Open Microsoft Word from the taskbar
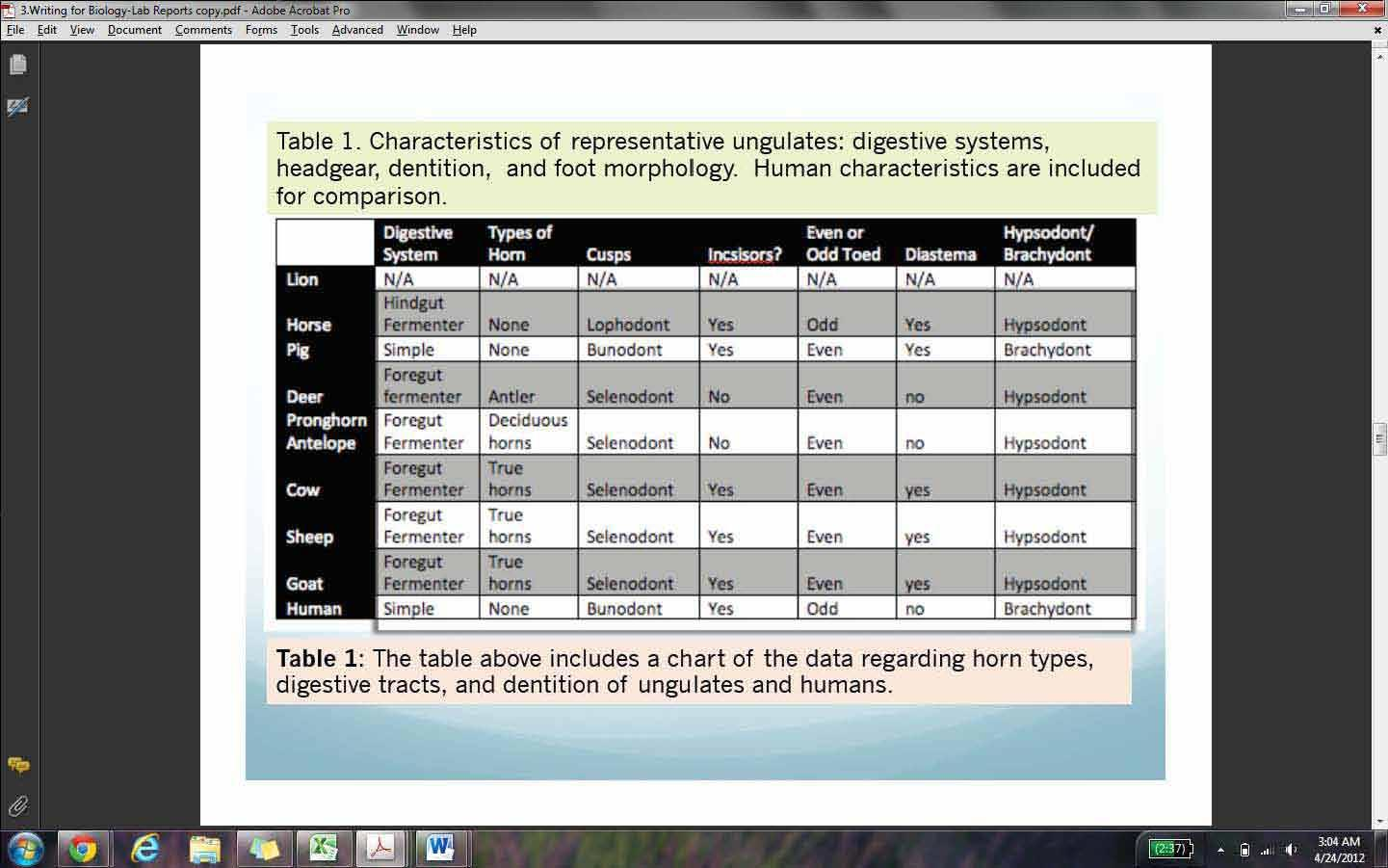The height and width of the screenshot is (868, 1388). 441,848
